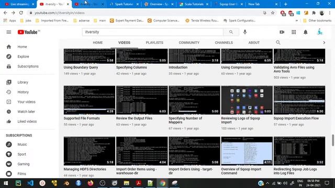Screen dimensions: 335x188
Task: Click the YouTube search box containing itversity
Action: pyautogui.click(x=153, y=32)
